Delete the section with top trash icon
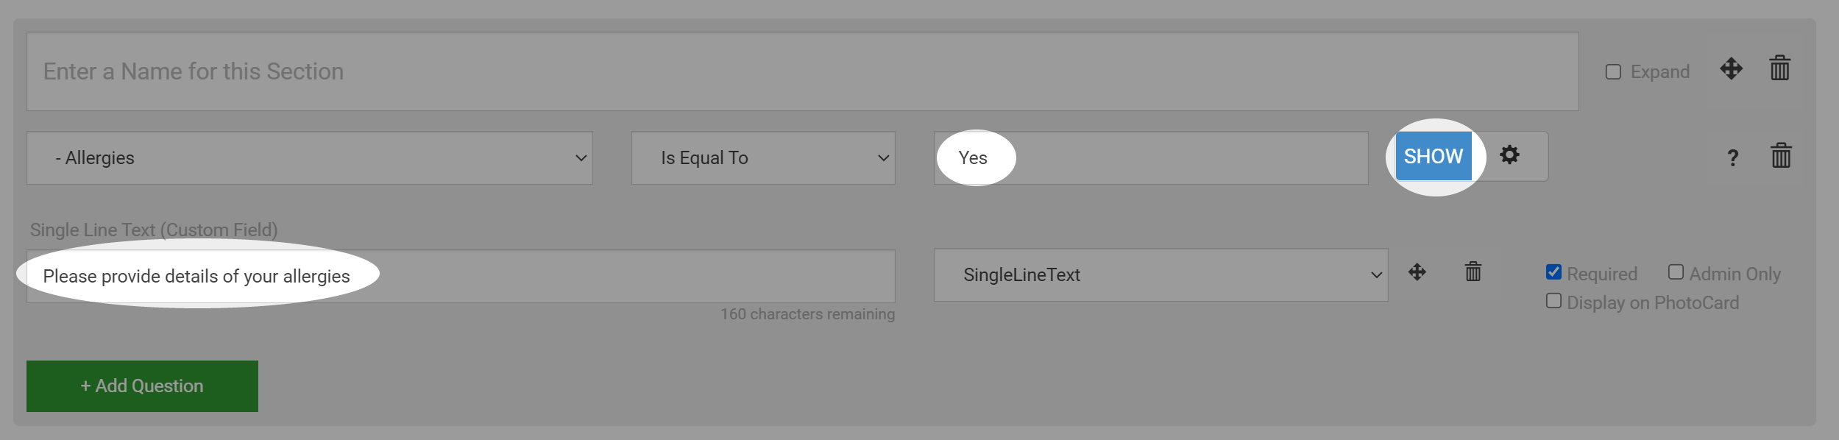The height and width of the screenshot is (440, 1839). pos(1779,68)
